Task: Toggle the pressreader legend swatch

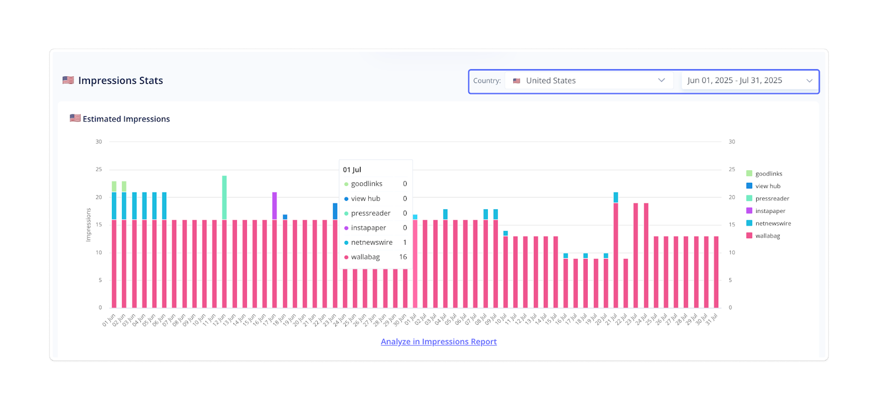Action: pos(749,198)
